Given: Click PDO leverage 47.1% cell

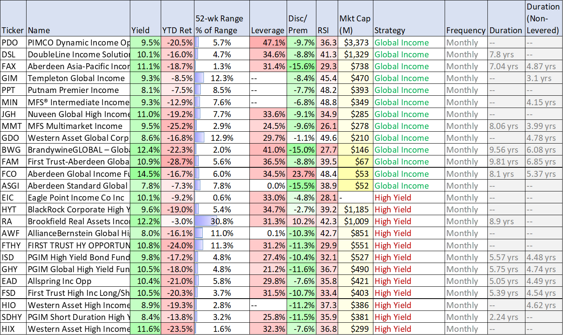Looking at the screenshot, I should click(268, 43).
